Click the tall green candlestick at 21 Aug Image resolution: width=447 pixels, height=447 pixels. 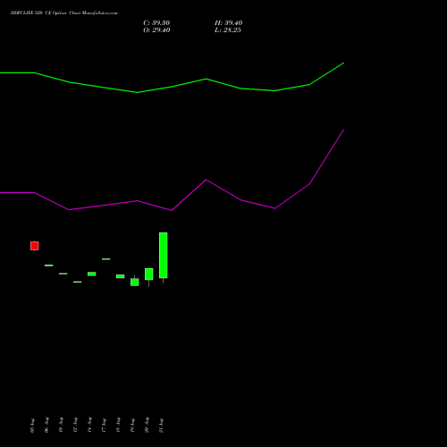point(164,256)
